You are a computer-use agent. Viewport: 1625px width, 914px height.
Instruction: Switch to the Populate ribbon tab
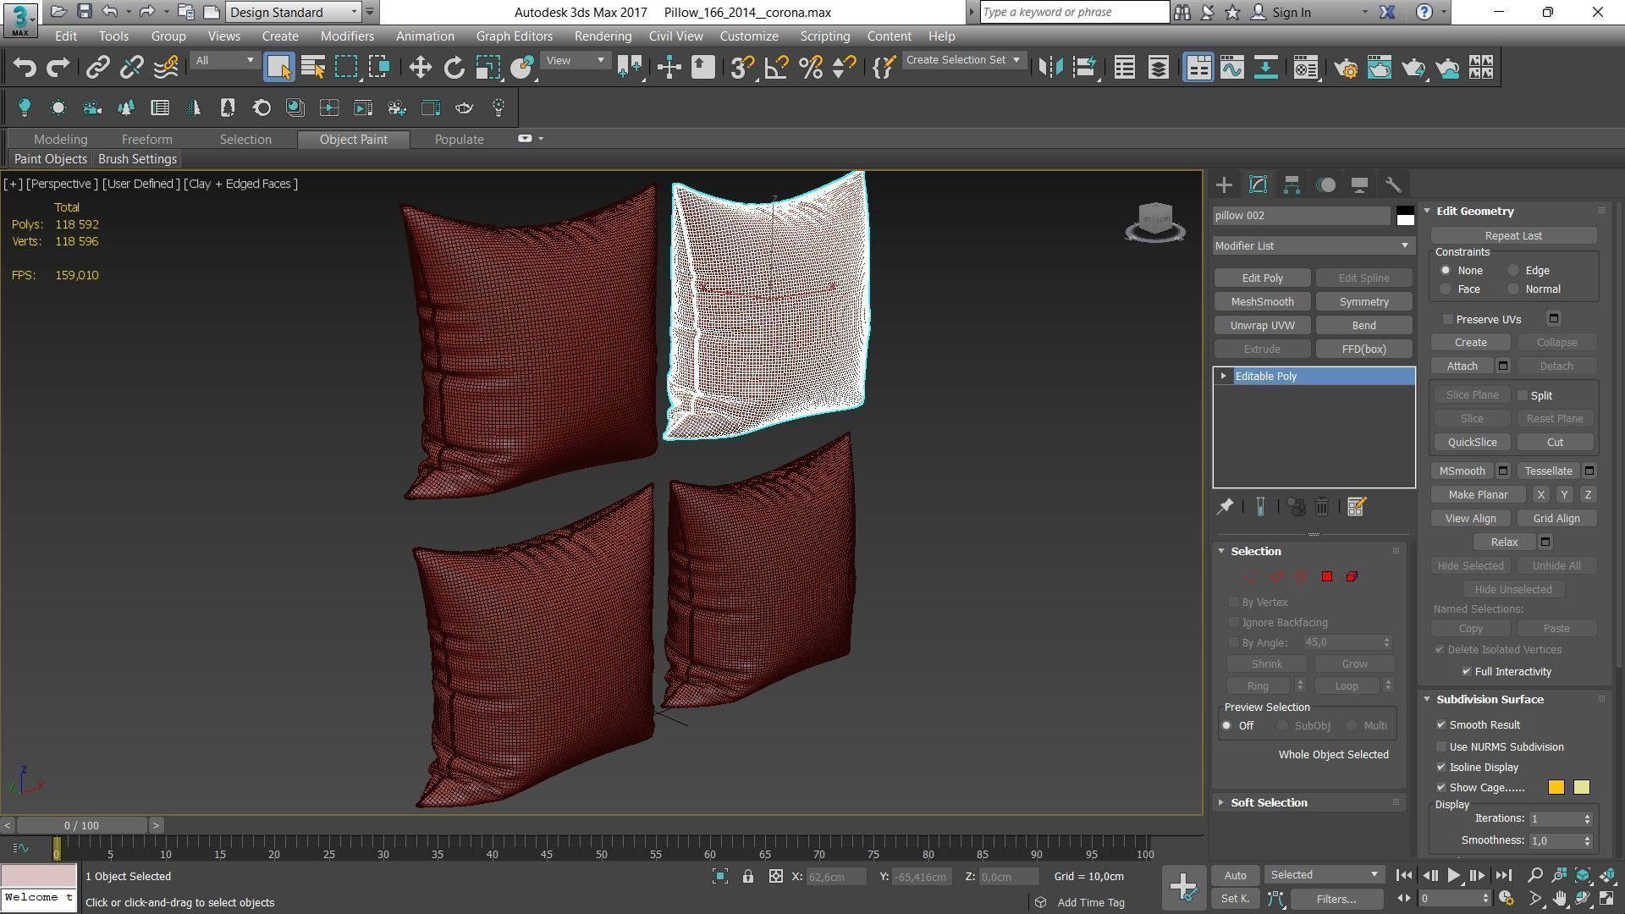click(459, 140)
